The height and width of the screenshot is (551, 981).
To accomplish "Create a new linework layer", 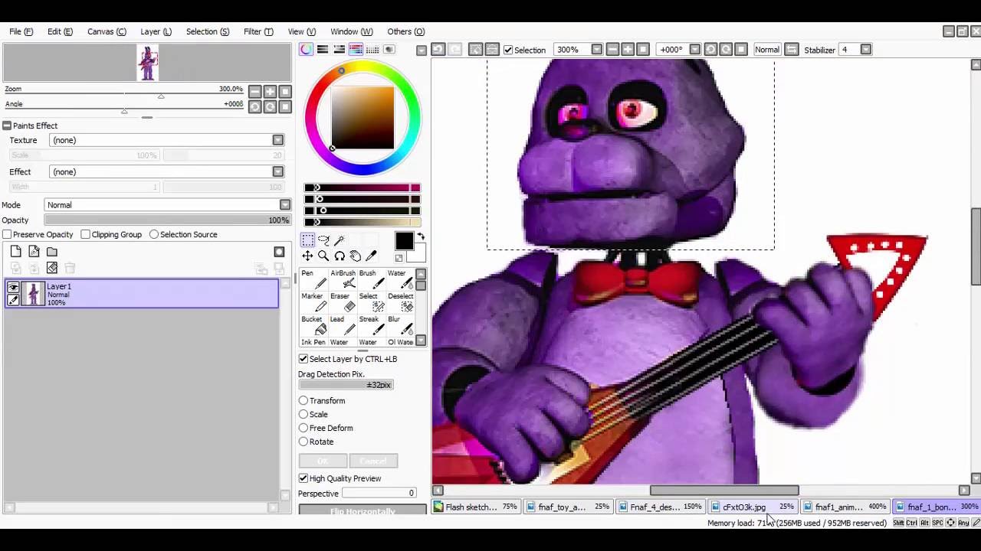I will point(34,252).
